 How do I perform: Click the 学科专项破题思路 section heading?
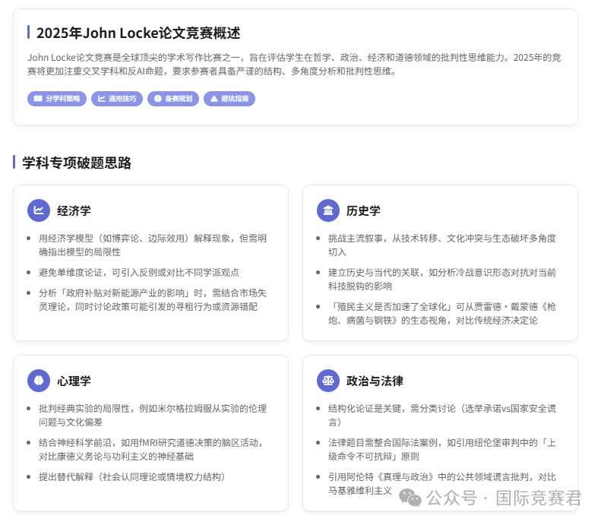pyautogui.click(x=77, y=163)
